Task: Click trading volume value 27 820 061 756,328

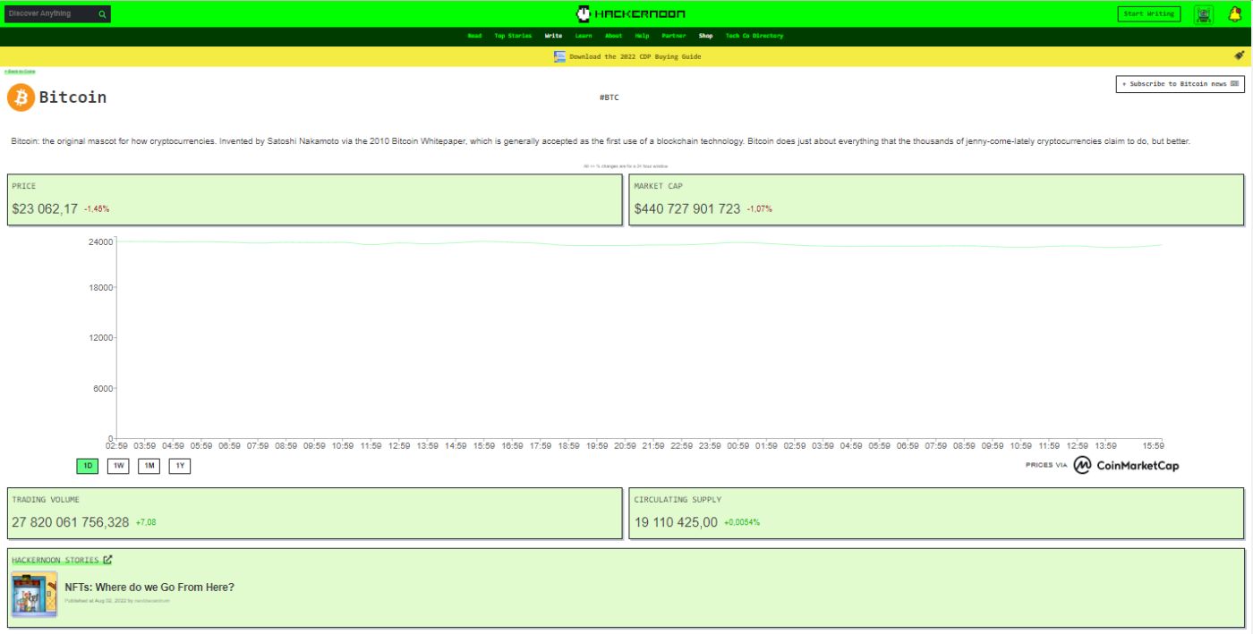Action: click(71, 522)
